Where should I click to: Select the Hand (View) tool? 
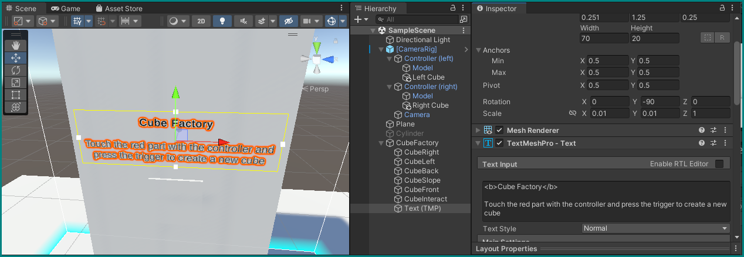[x=16, y=46]
